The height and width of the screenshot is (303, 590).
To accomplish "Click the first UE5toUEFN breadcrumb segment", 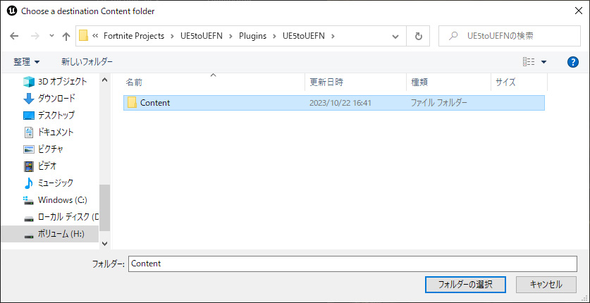I will pyautogui.click(x=202, y=36).
